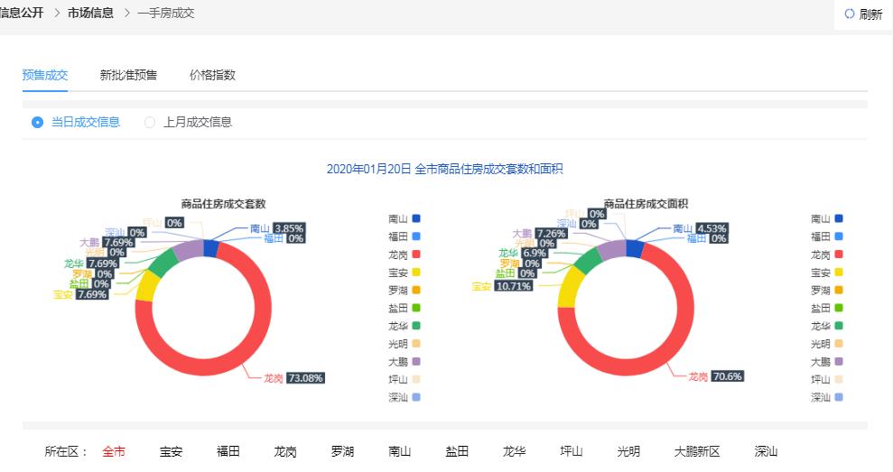
Task: Filter by district 龙岗
Action: (285, 451)
